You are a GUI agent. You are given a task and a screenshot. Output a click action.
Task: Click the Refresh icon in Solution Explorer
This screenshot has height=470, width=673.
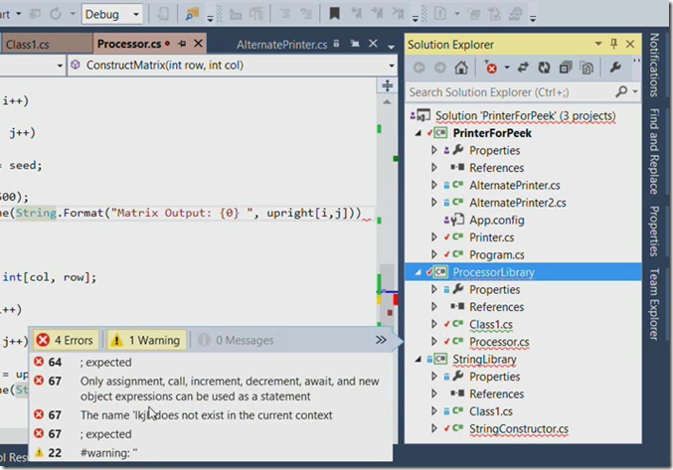click(x=544, y=68)
